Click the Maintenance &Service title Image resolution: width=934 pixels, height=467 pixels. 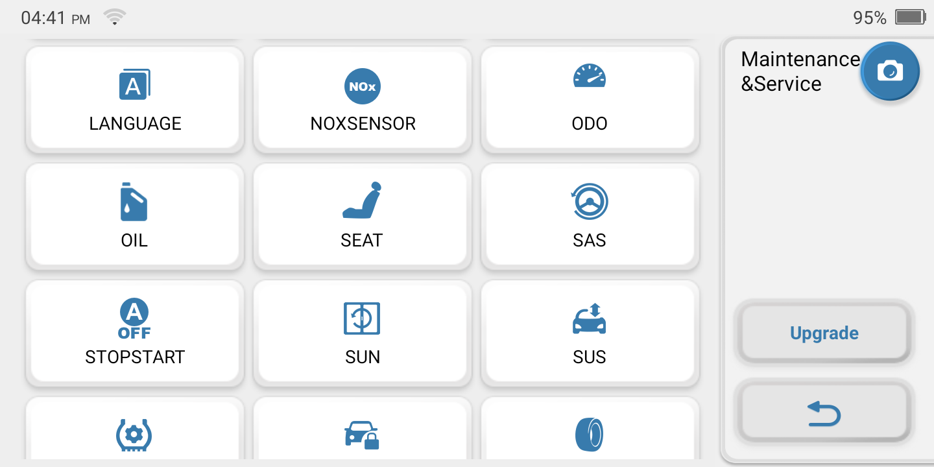tap(800, 71)
